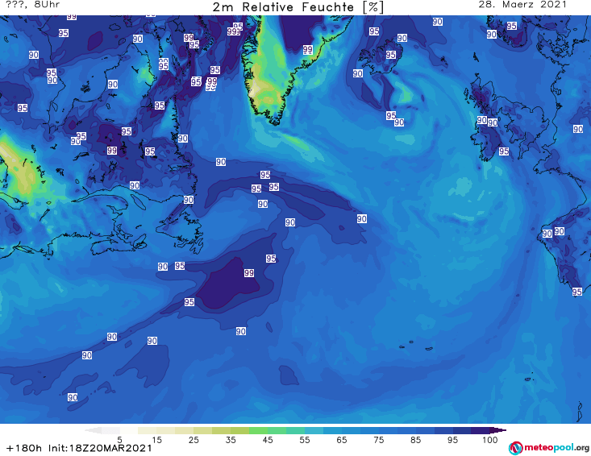Click the '55' label on the color scale
This screenshot has height=456, width=591.
click(305, 440)
